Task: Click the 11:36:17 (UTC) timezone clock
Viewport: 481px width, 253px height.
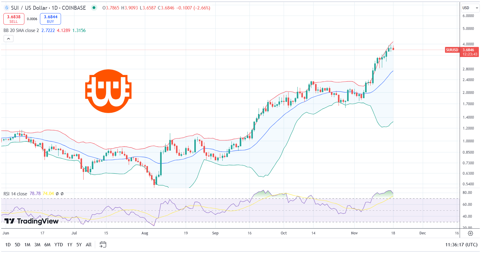Action: (x=461, y=245)
